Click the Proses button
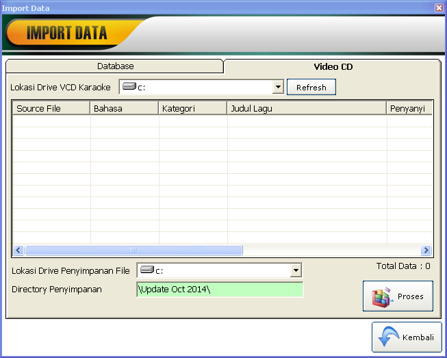This screenshot has height=358, width=447. 398,296
